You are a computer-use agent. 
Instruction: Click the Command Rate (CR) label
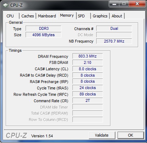(51, 101)
